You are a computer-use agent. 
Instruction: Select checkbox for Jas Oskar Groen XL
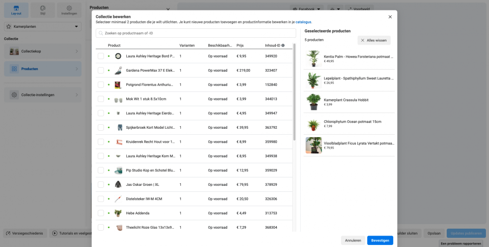[101, 184]
